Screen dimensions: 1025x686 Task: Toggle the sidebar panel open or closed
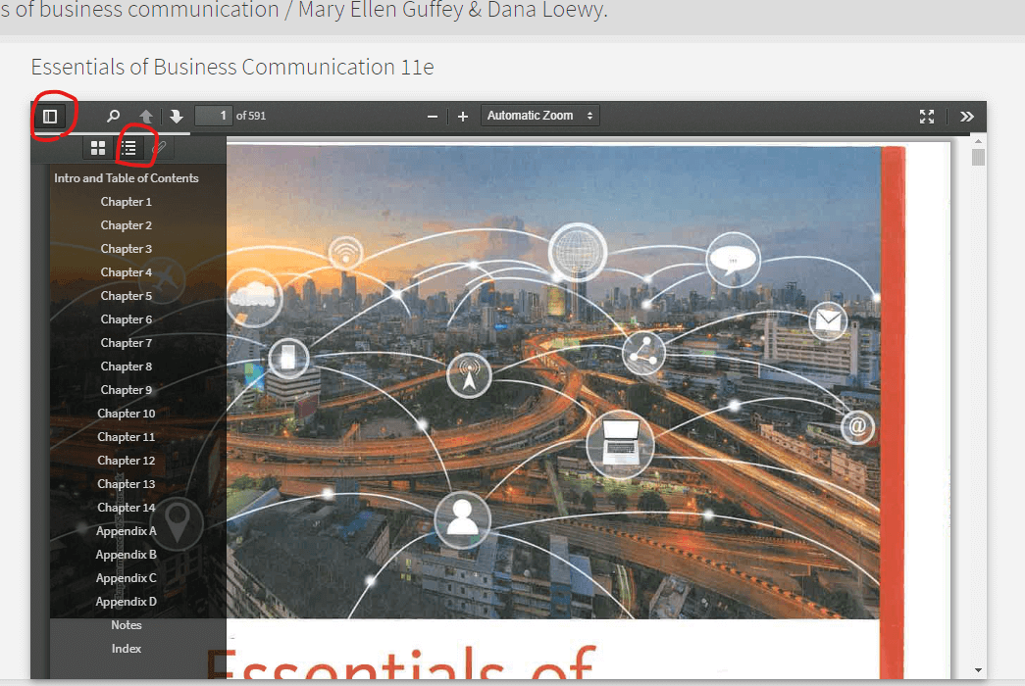[x=52, y=115]
